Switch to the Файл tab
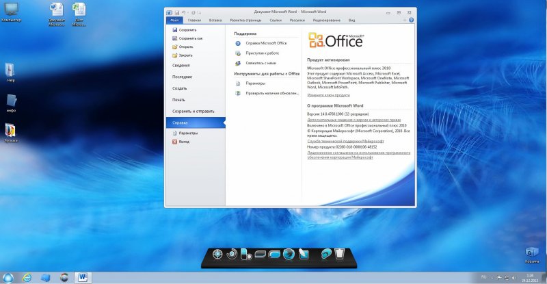547x284 pixels. (174, 21)
